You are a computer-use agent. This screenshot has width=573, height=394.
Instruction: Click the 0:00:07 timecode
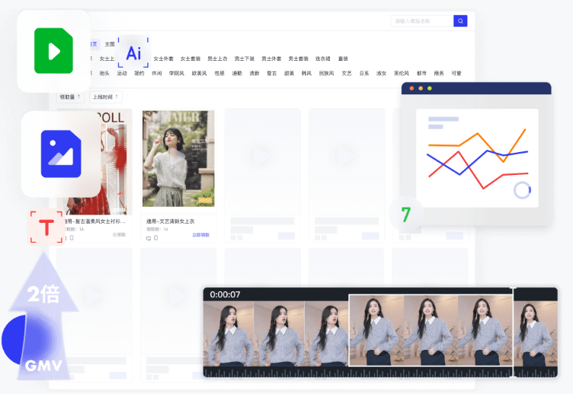225,294
